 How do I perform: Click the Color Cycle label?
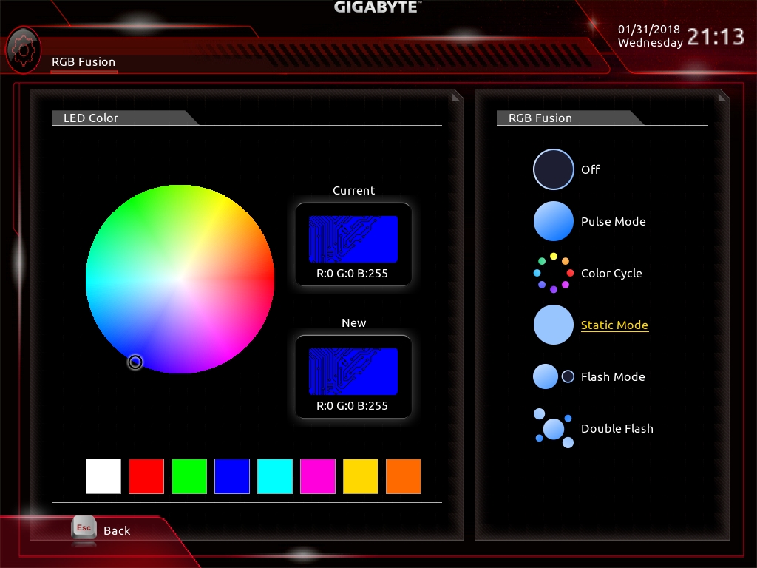coord(611,274)
